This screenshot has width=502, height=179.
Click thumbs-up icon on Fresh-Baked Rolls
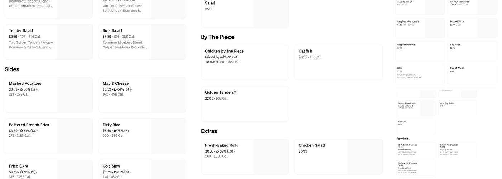tap(217, 151)
